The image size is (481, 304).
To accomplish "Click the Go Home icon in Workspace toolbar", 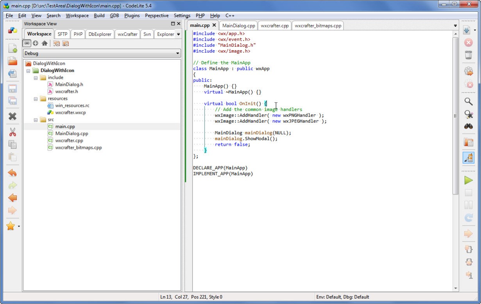I will pyautogui.click(x=45, y=43).
